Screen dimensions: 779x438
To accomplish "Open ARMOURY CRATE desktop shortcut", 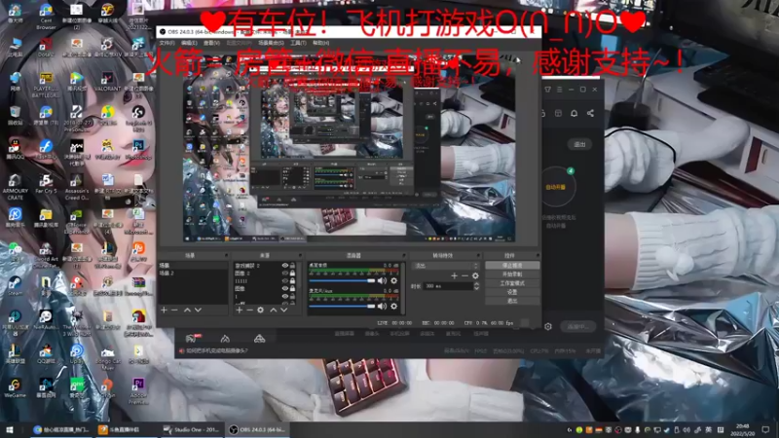I will point(15,187).
